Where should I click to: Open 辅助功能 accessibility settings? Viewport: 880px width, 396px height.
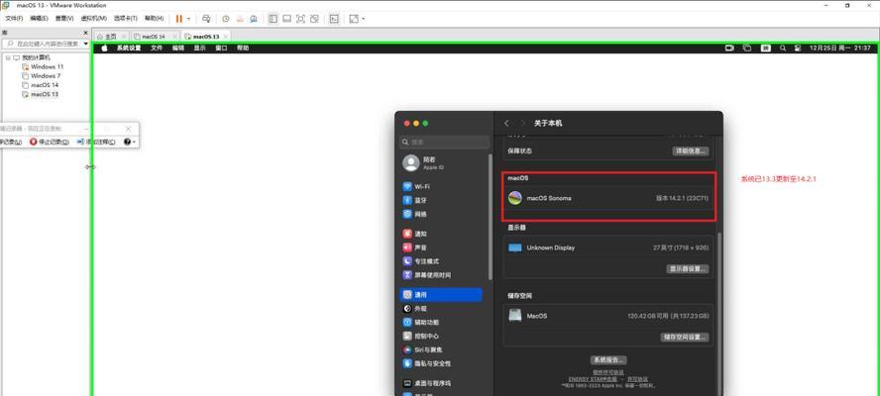tap(442, 323)
